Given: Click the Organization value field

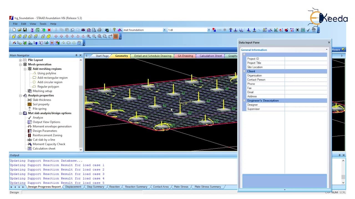Looking at the screenshot, I should click(306, 75).
